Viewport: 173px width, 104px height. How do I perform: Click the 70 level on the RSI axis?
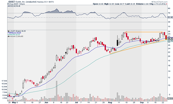(169, 13)
